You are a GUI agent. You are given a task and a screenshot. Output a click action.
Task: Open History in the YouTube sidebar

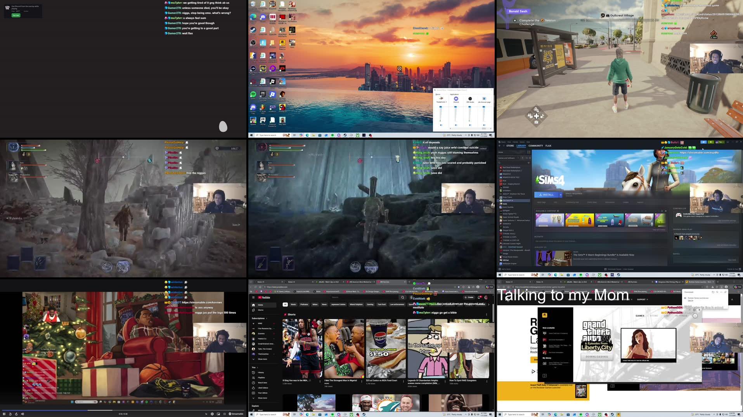click(261, 372)
